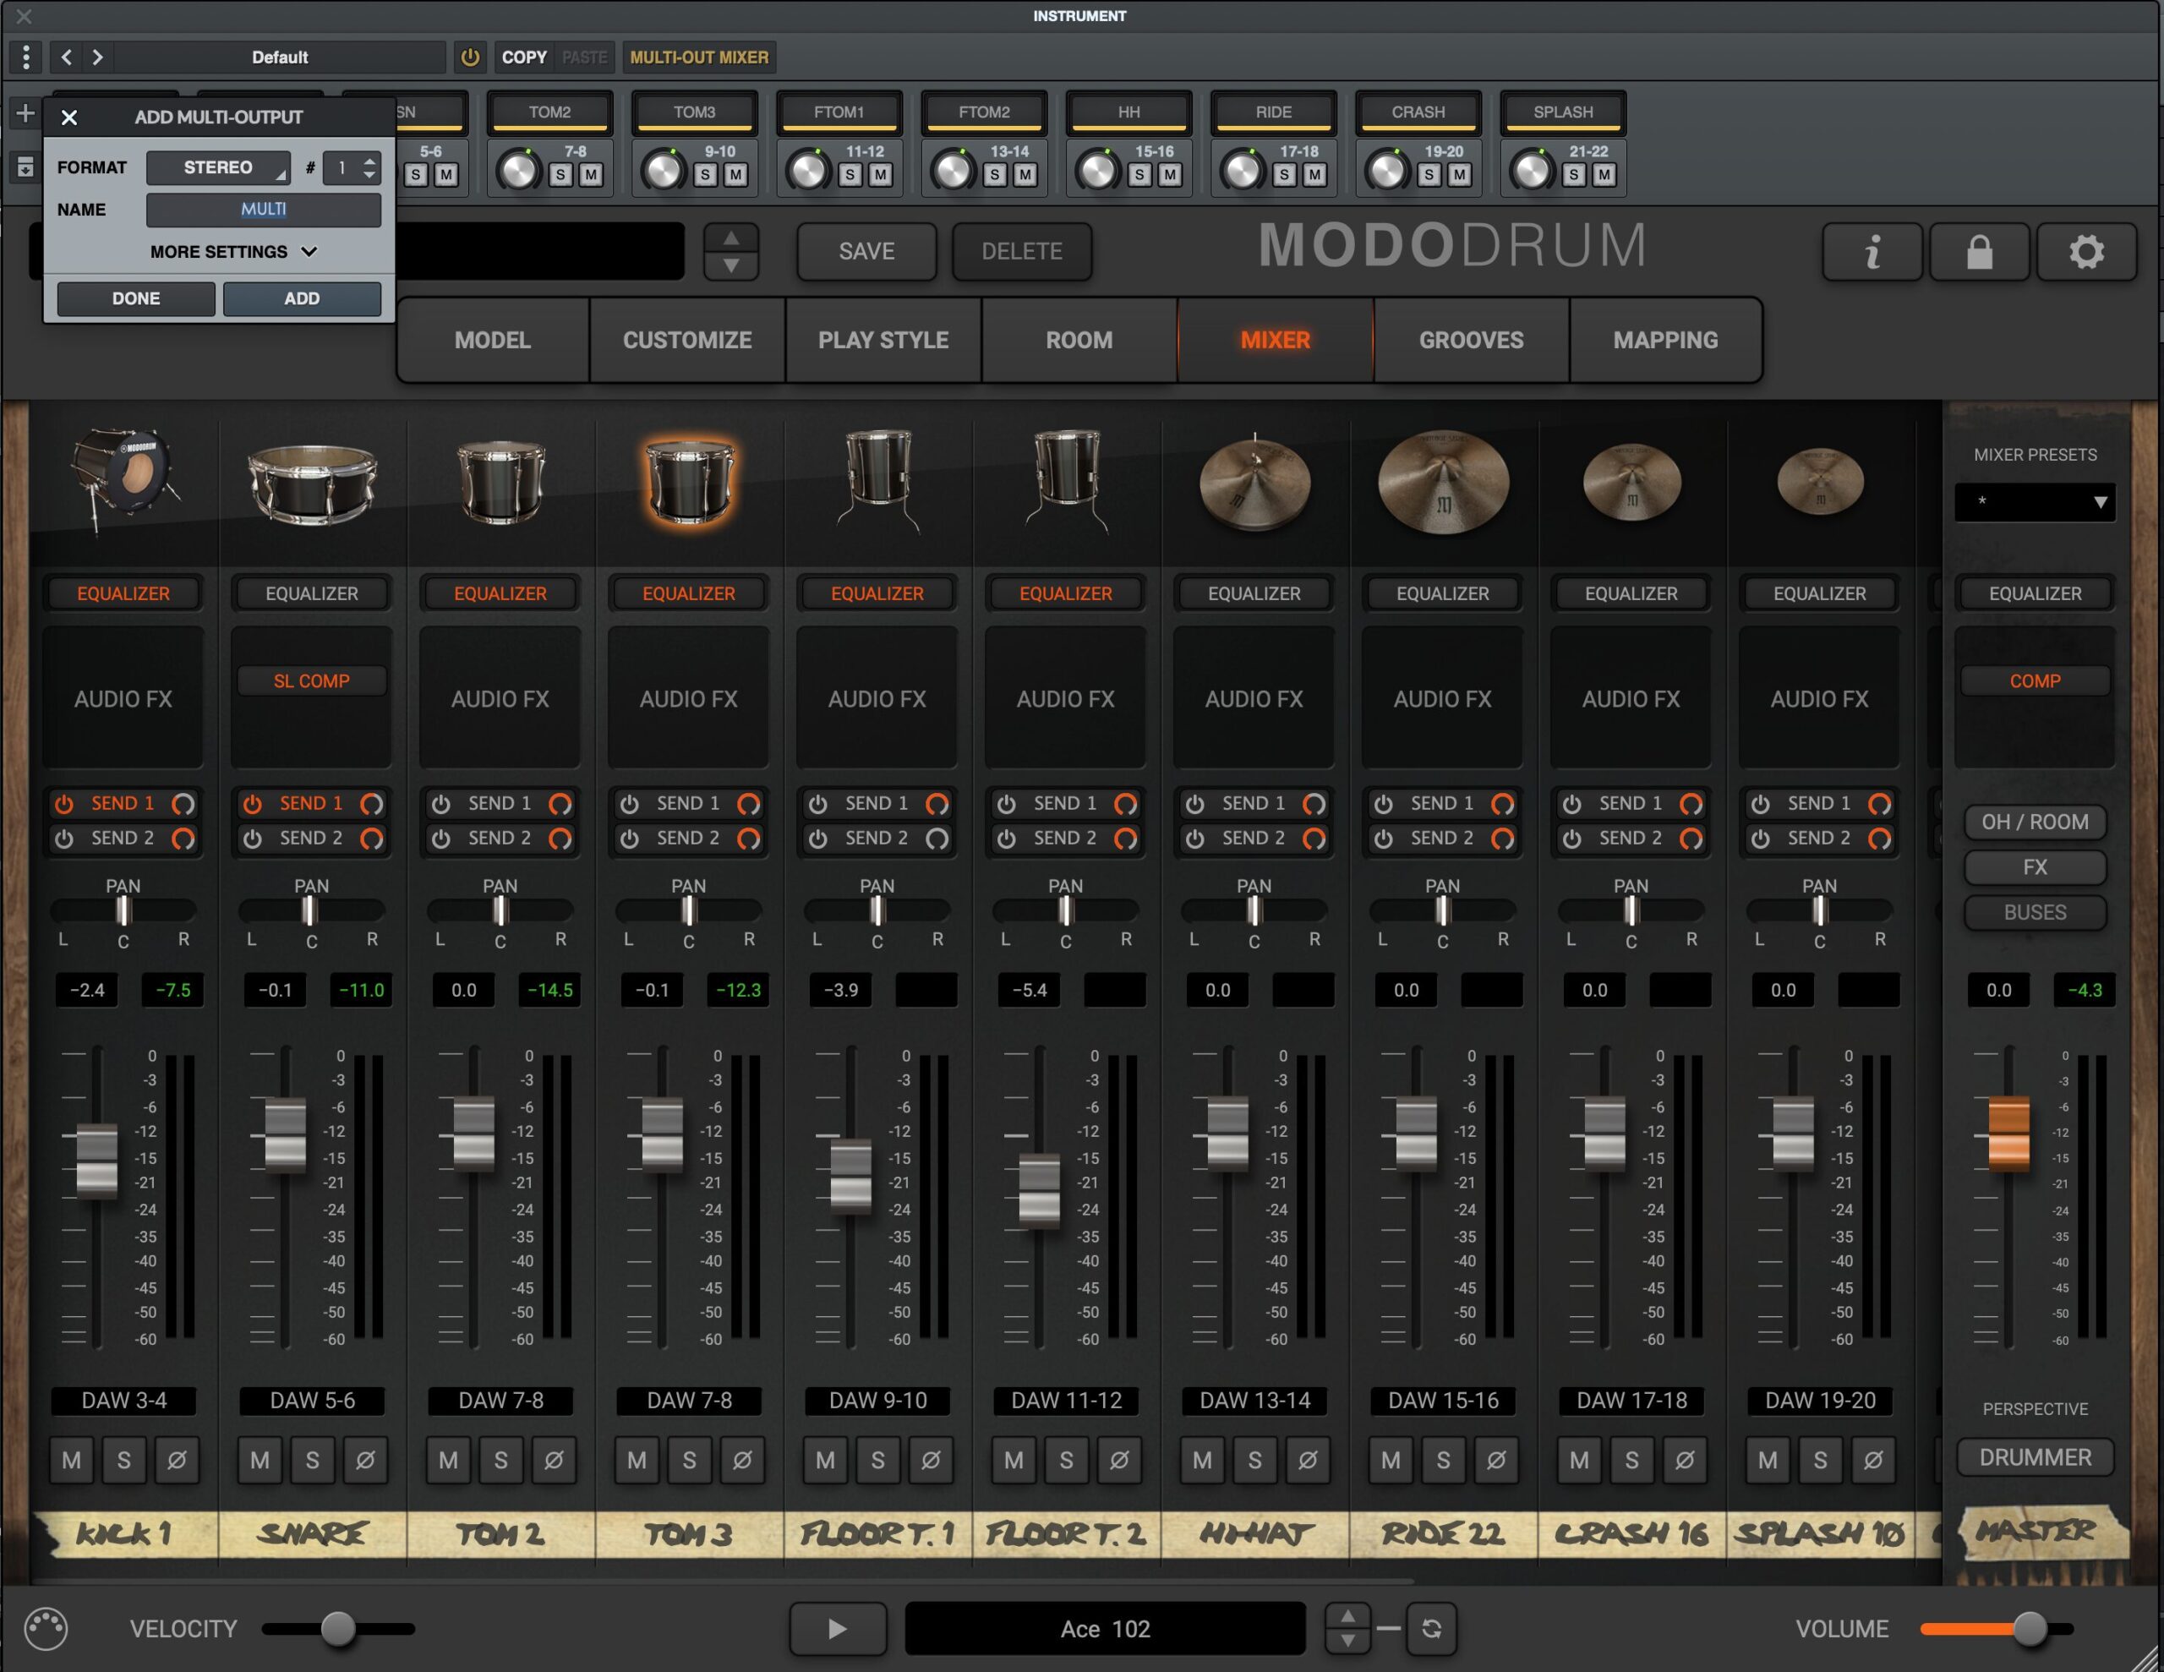Solo the HH multi-output strip
The width and height of the screenshot is (2164, 1672).
(1140, 176)
